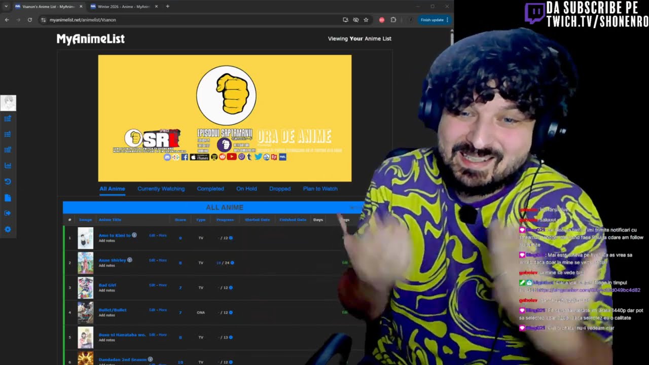Bookmark this page with the star icon
The image size is (649, 365).
pyautogui.click(x=366, y=20)
